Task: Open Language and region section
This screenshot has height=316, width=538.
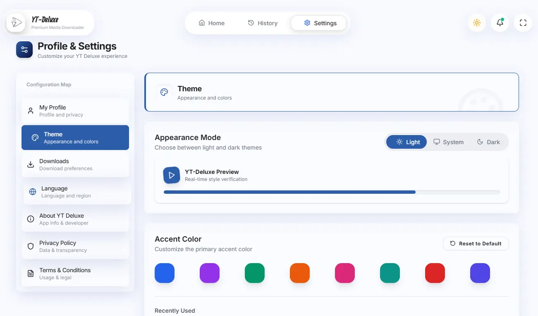Action: (x=77, y=192)
